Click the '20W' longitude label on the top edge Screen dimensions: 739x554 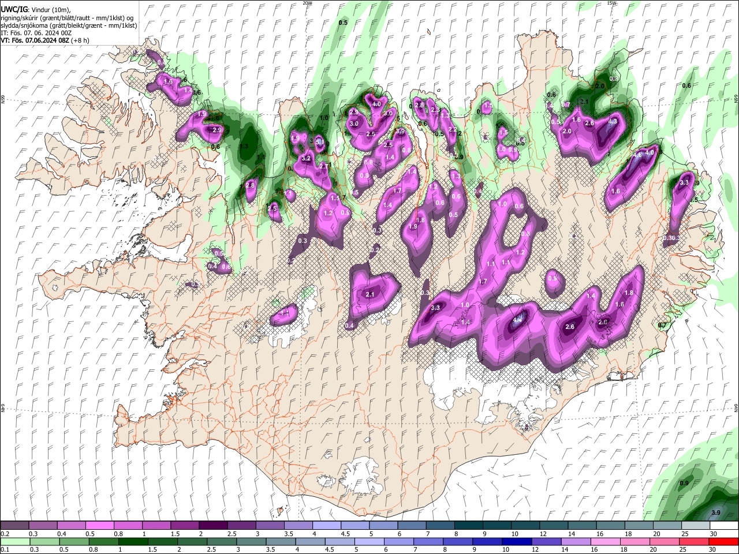tap(307, 3)
